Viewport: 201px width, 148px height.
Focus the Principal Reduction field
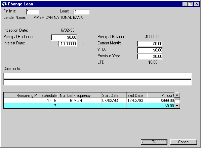pyautogui.click(x=64, y=37)
